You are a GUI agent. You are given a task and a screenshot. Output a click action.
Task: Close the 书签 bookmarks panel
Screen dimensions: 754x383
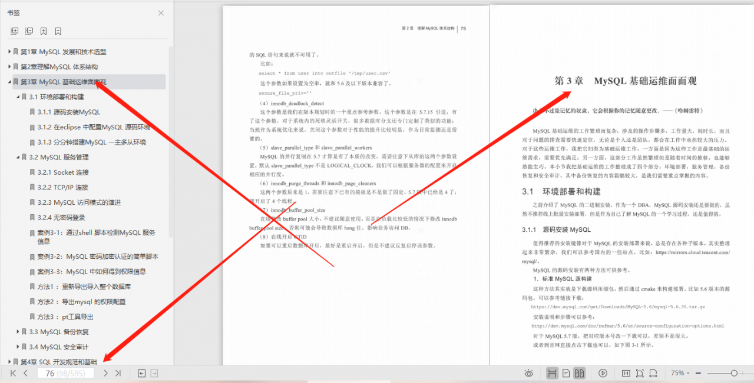click(161, 13)
